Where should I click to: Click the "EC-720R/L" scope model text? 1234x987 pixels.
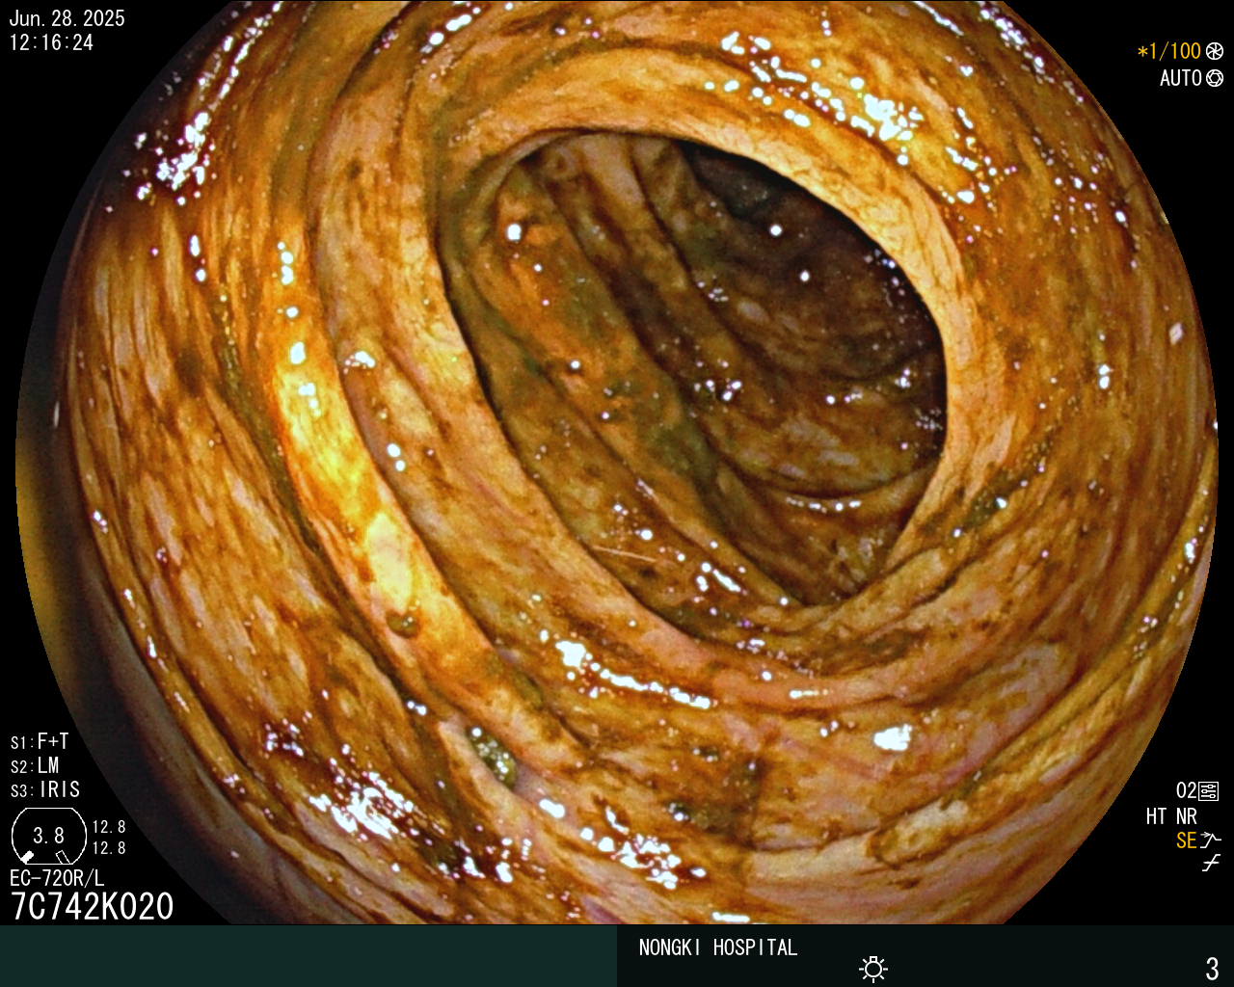tap(57, 878)
